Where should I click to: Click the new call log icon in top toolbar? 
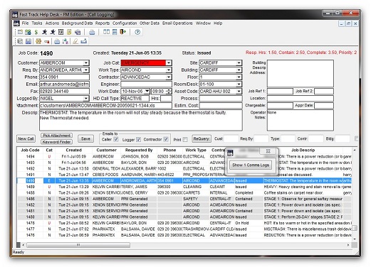pos(21,32)
